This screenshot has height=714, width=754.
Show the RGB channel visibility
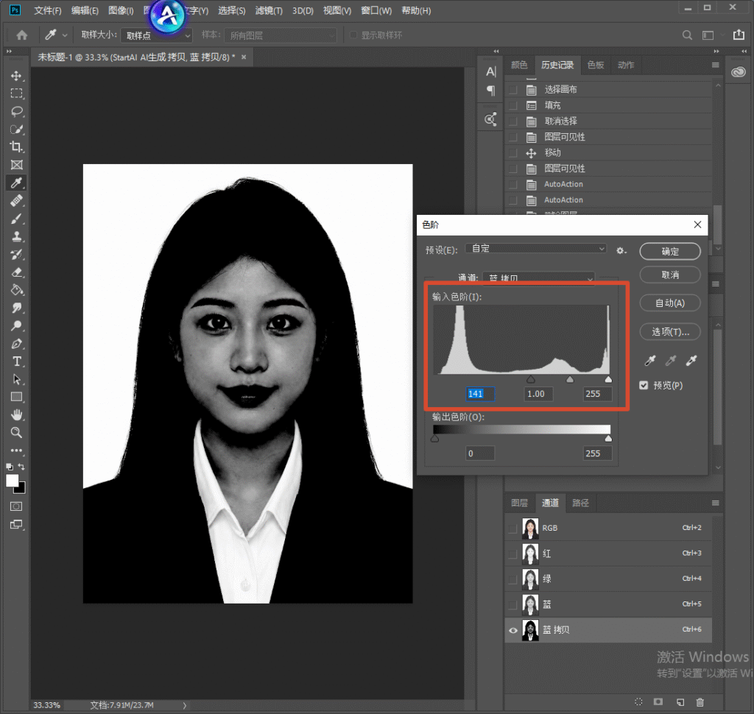pyautogui.click(x=513, y=528)
